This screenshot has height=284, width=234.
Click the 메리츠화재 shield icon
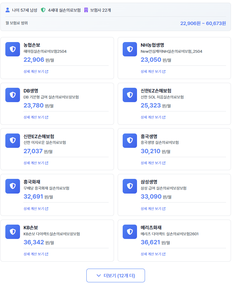pos(130,232)
